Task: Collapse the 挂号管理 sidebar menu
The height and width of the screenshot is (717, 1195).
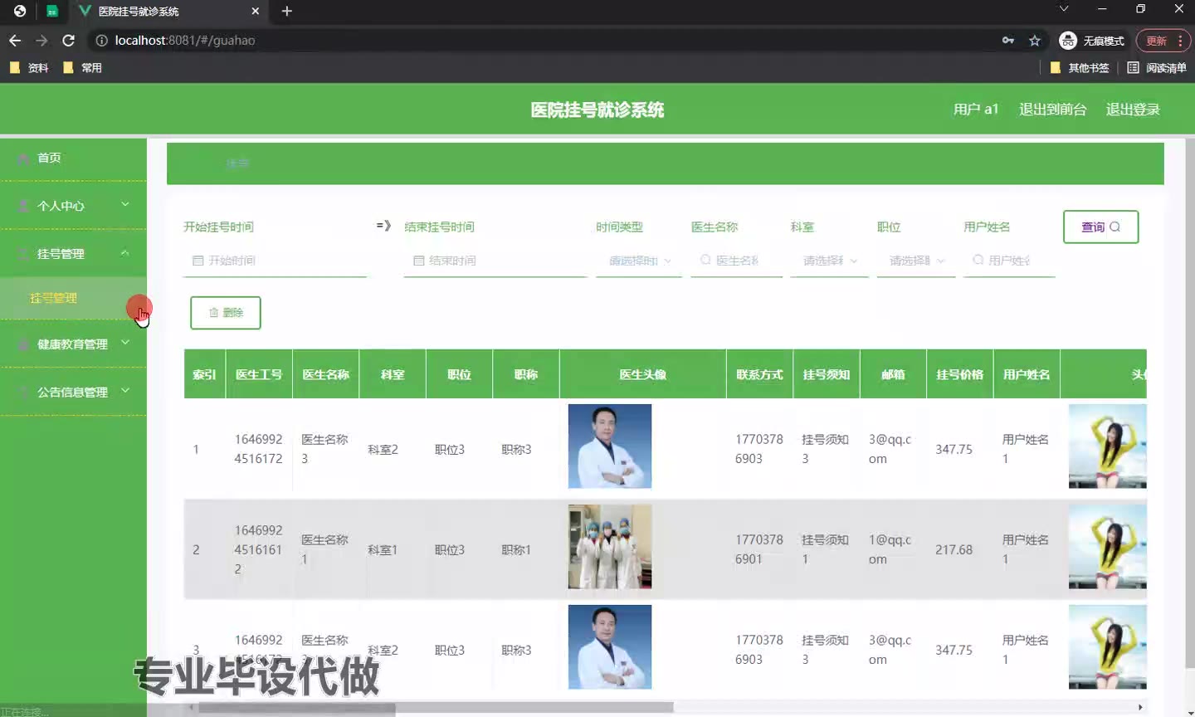Action: coord(73,254)
